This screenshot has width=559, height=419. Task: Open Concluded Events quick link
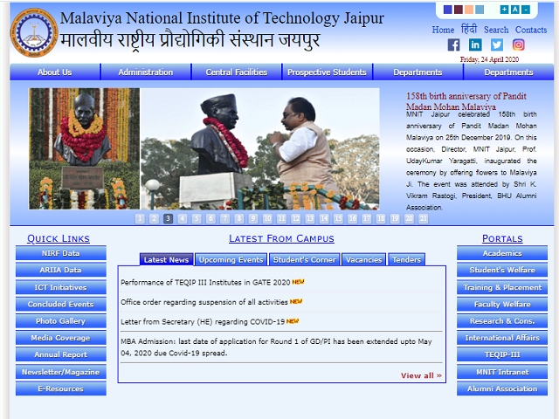[61, 305]
